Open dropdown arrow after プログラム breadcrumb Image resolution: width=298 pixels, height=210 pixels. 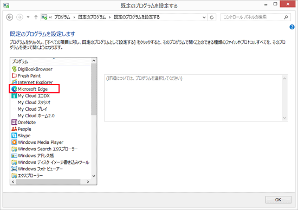click(74, 17)
